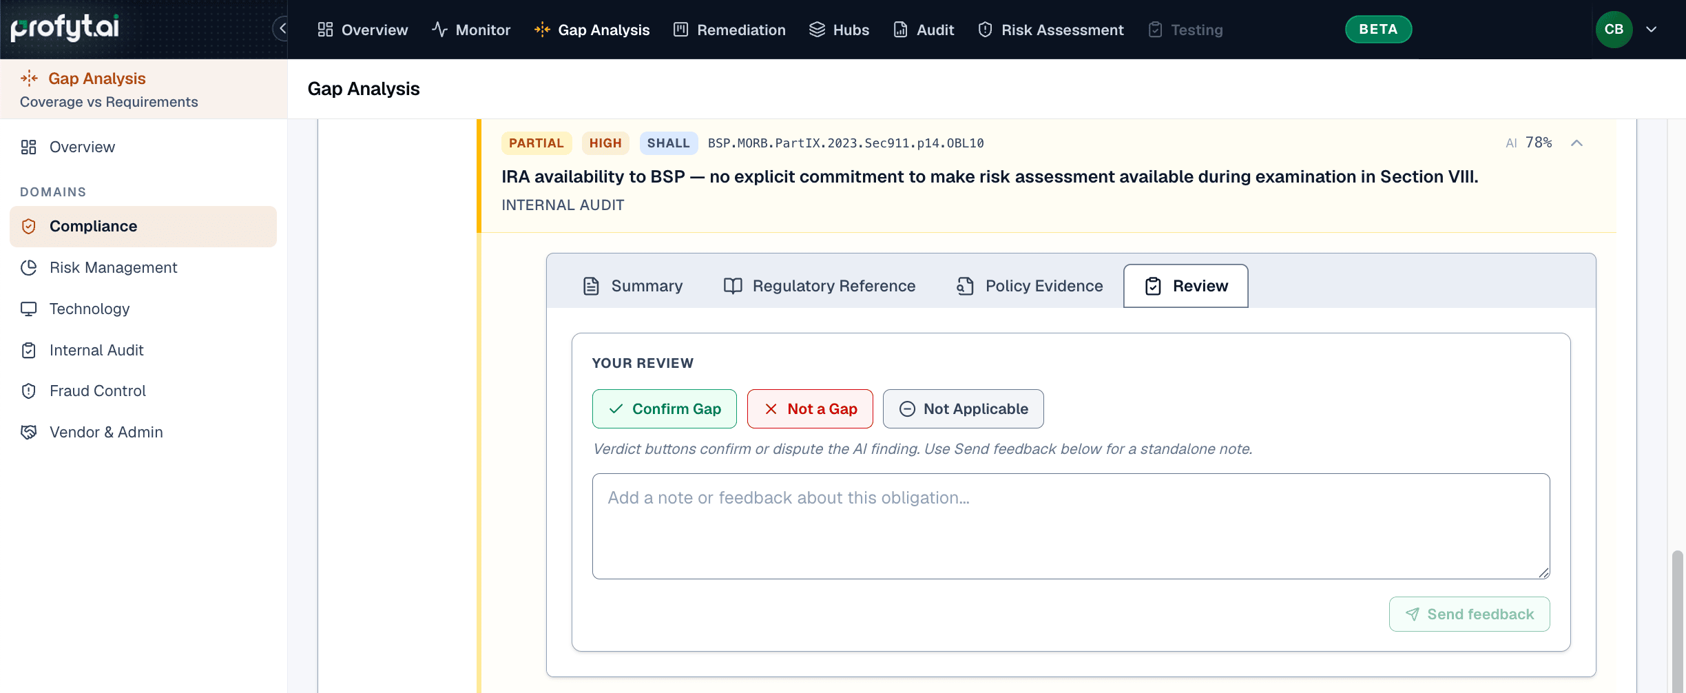Collapse the sidebar with the arrow button
This screenshot has height=693, width=1686.
pos(282,29)
